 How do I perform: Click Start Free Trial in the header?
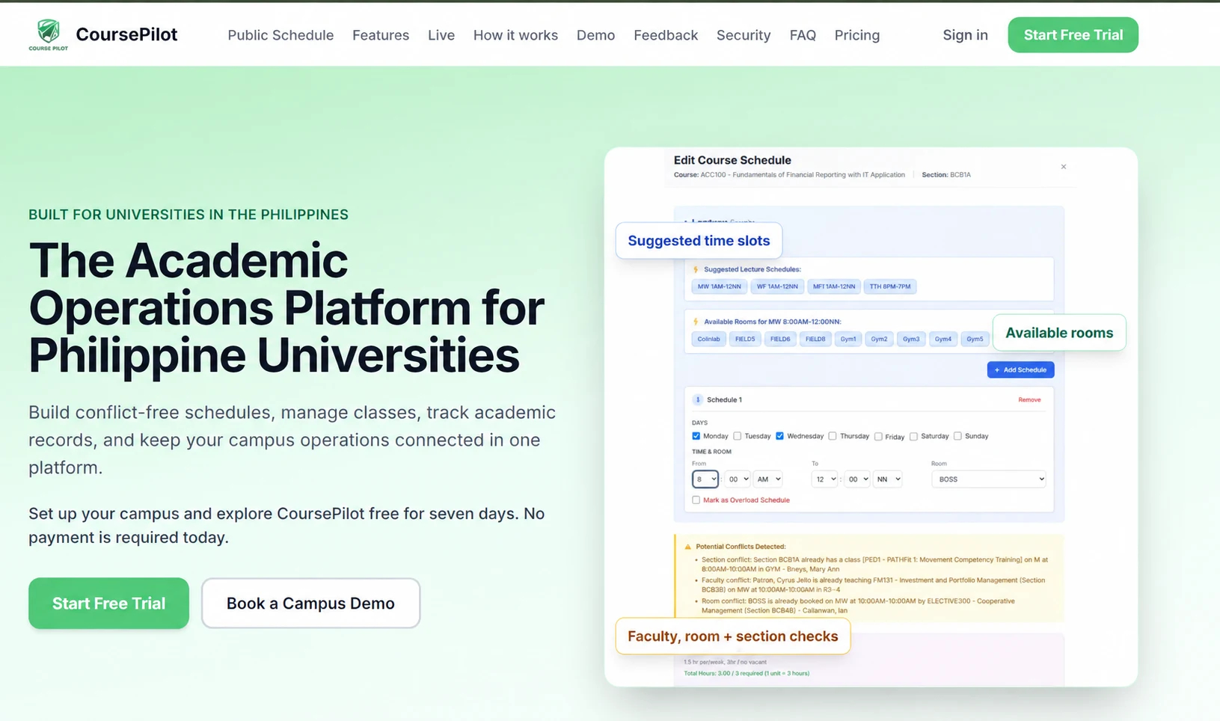coord(1073,35)
